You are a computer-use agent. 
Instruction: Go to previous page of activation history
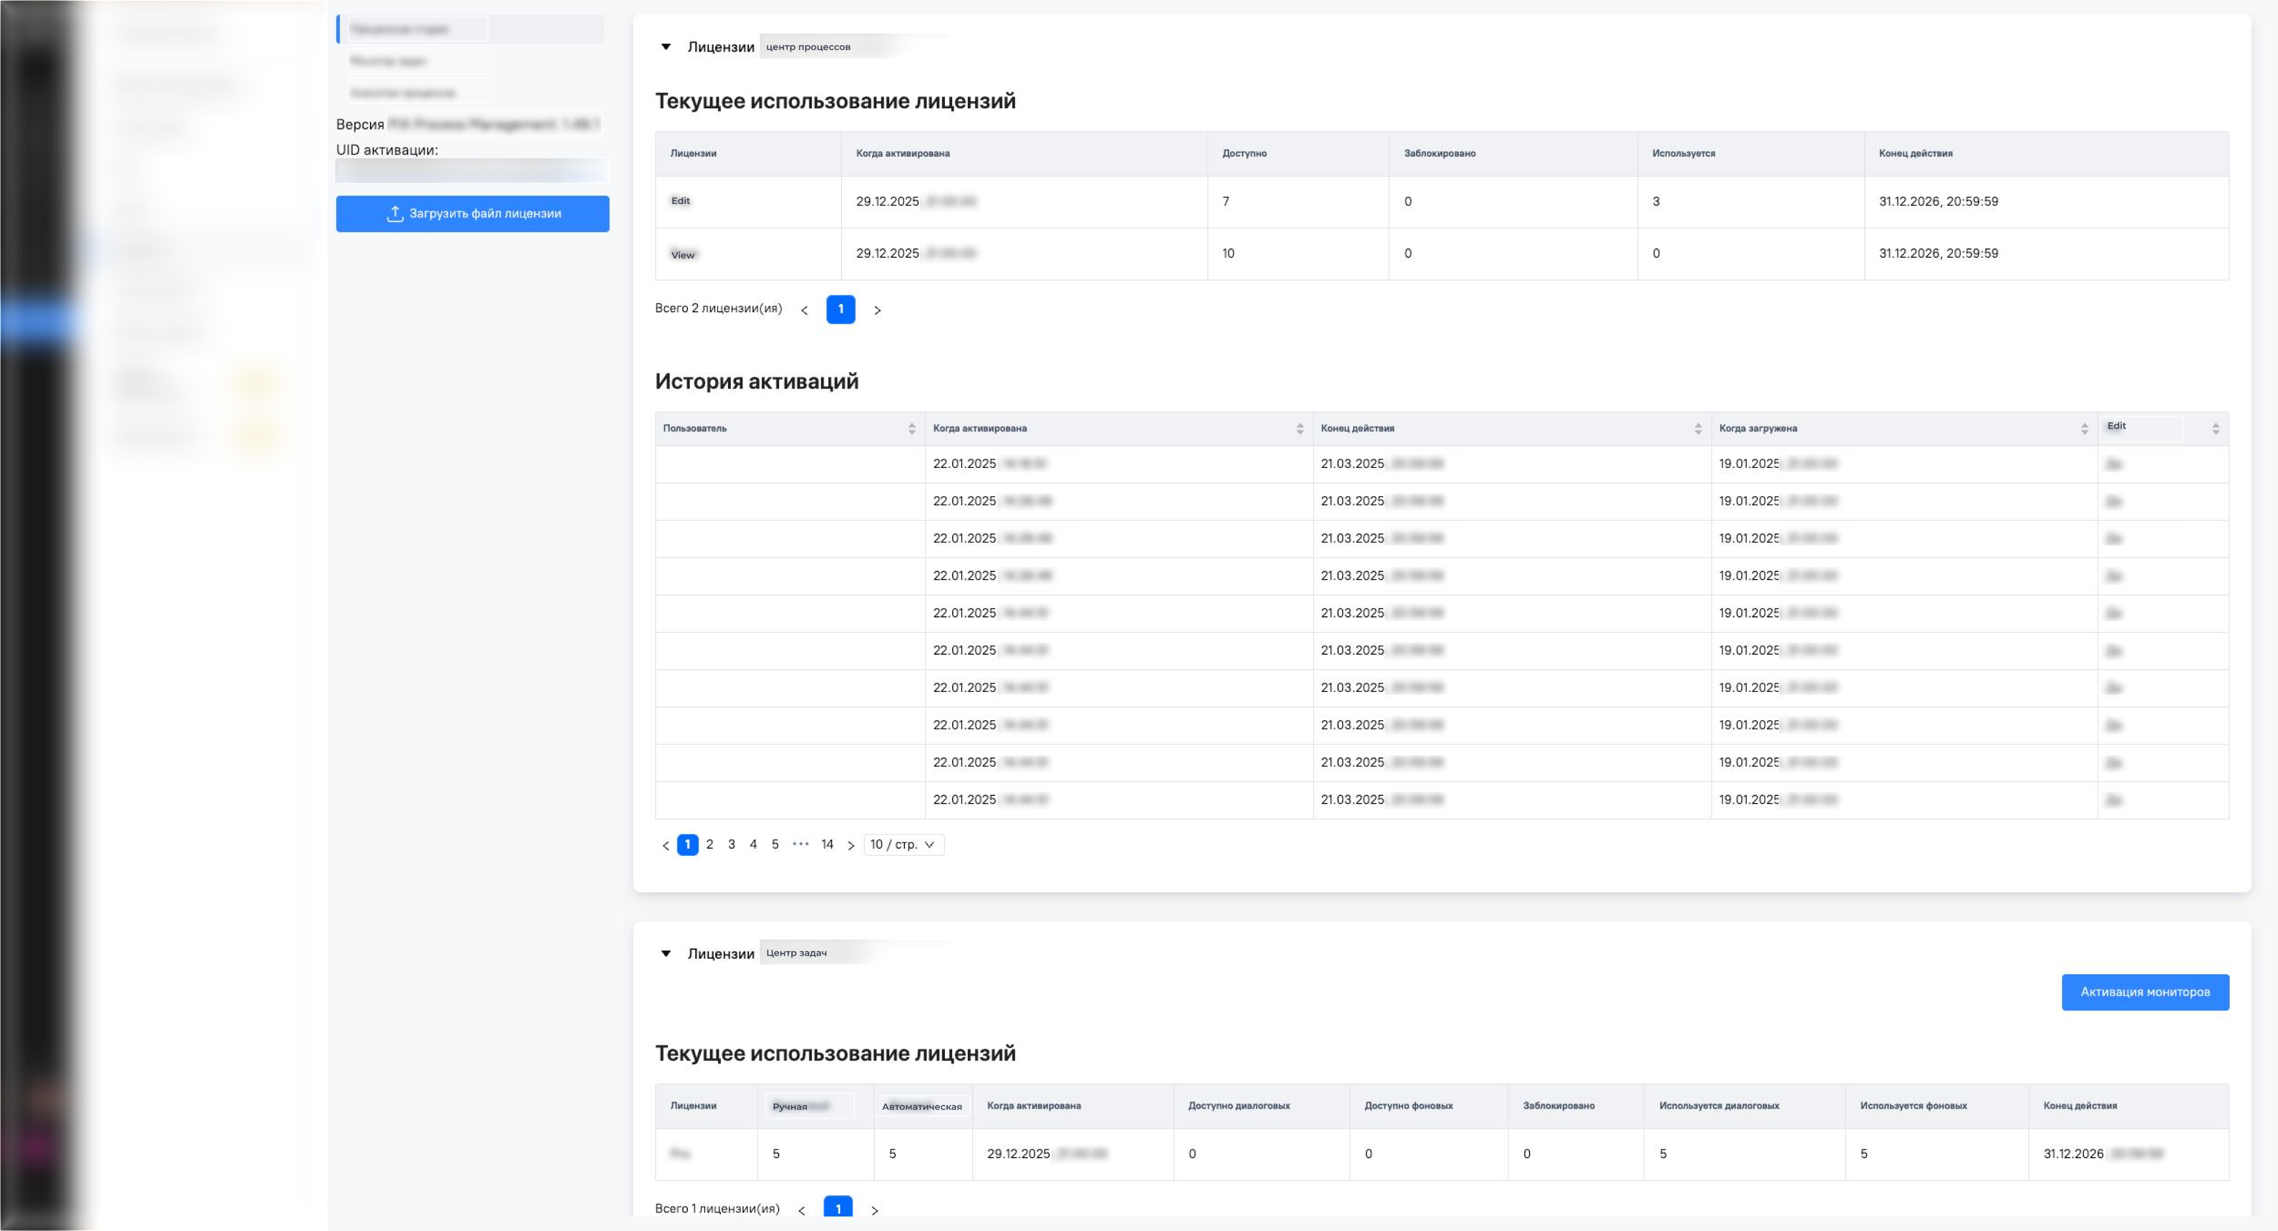[666, 846]
